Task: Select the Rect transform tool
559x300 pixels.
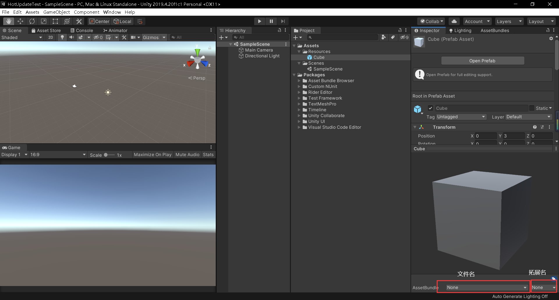Action: tap(55, 21)
